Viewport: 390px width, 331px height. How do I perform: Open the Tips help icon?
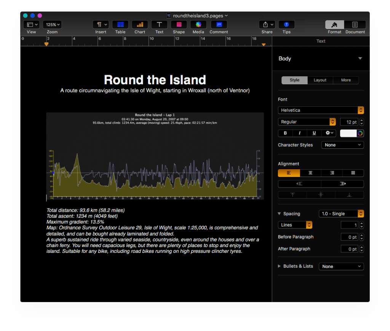(x=286, y=25)
